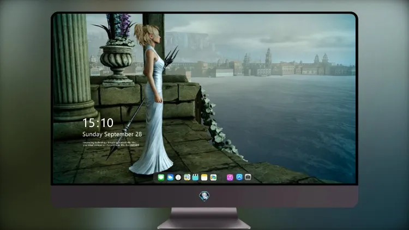Click the Sunday September 28 date text
409x230 pixels.
click(x=112, y=134)
